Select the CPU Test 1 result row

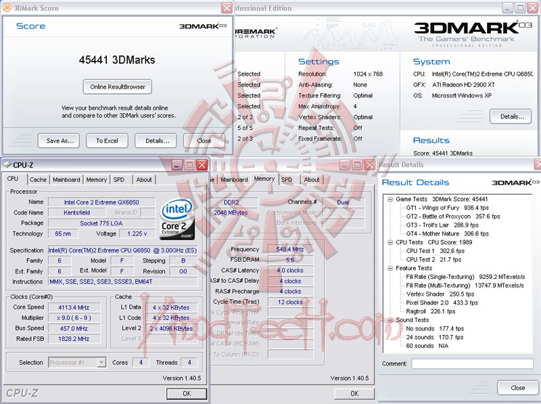pos(435,251)
